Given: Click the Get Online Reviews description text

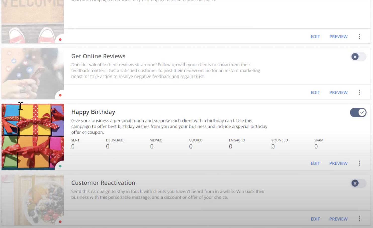Looking at the screenshot, I should tap(166, 71).
